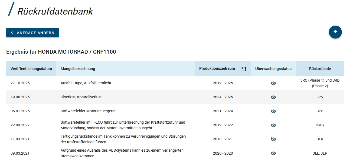Click eye icon in the 3LL, 3LP row
Screen dimensions: 350x160
[x=273, y=153]
